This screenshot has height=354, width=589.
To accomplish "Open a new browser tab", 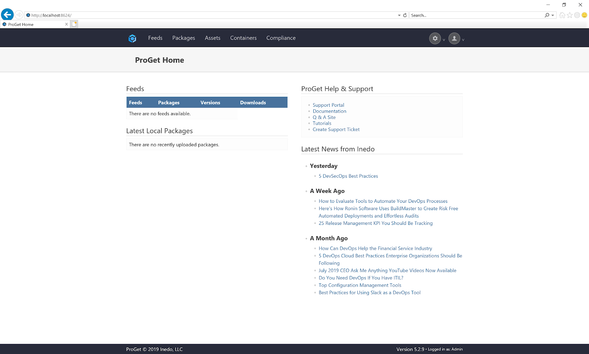I will pyautogui.click(x=74, y=24).
